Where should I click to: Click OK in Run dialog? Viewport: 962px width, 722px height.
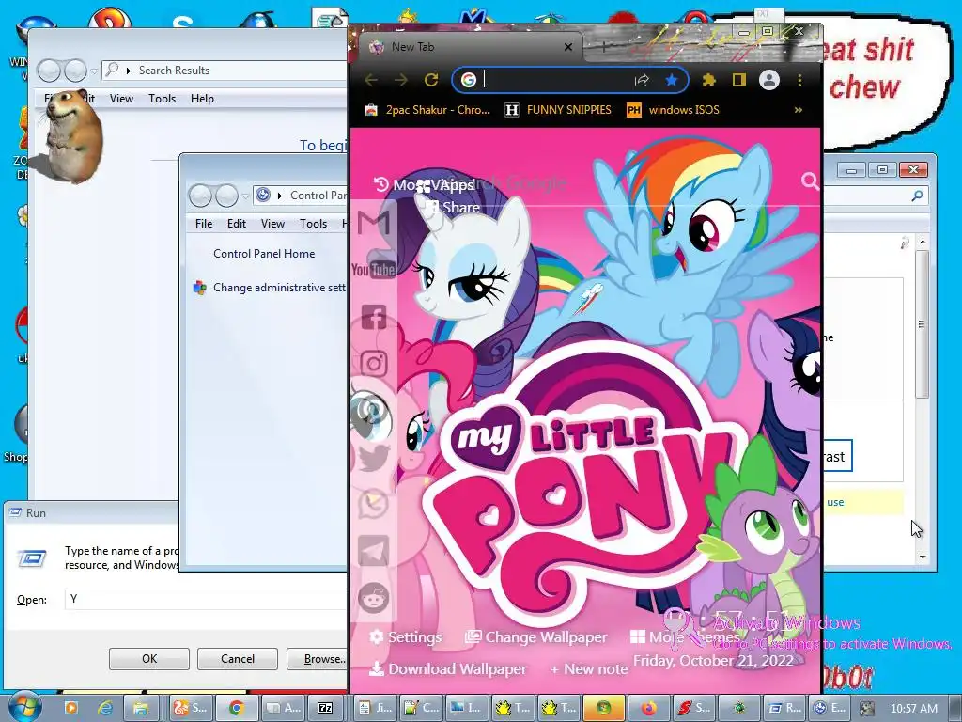coord(149,659)
